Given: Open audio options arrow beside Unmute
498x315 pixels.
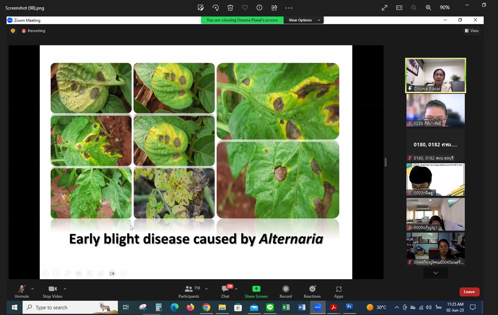Looking at the screenshot, I should pos(32,289).
